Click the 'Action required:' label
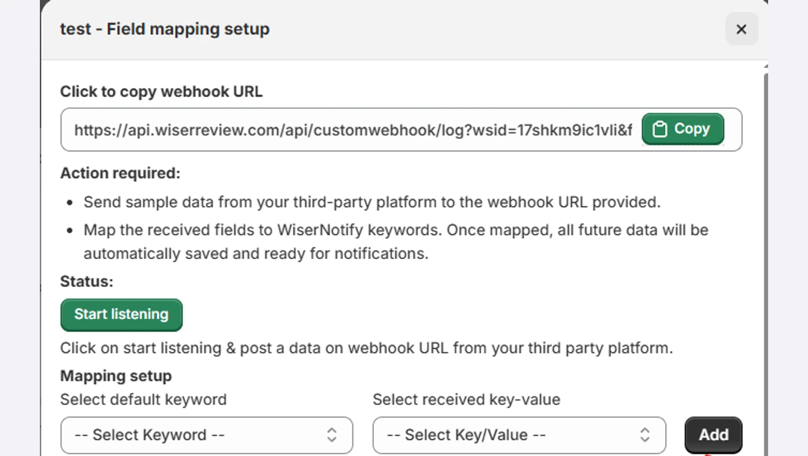Viewport: 808px width, 456px height. tap(120, 173)
